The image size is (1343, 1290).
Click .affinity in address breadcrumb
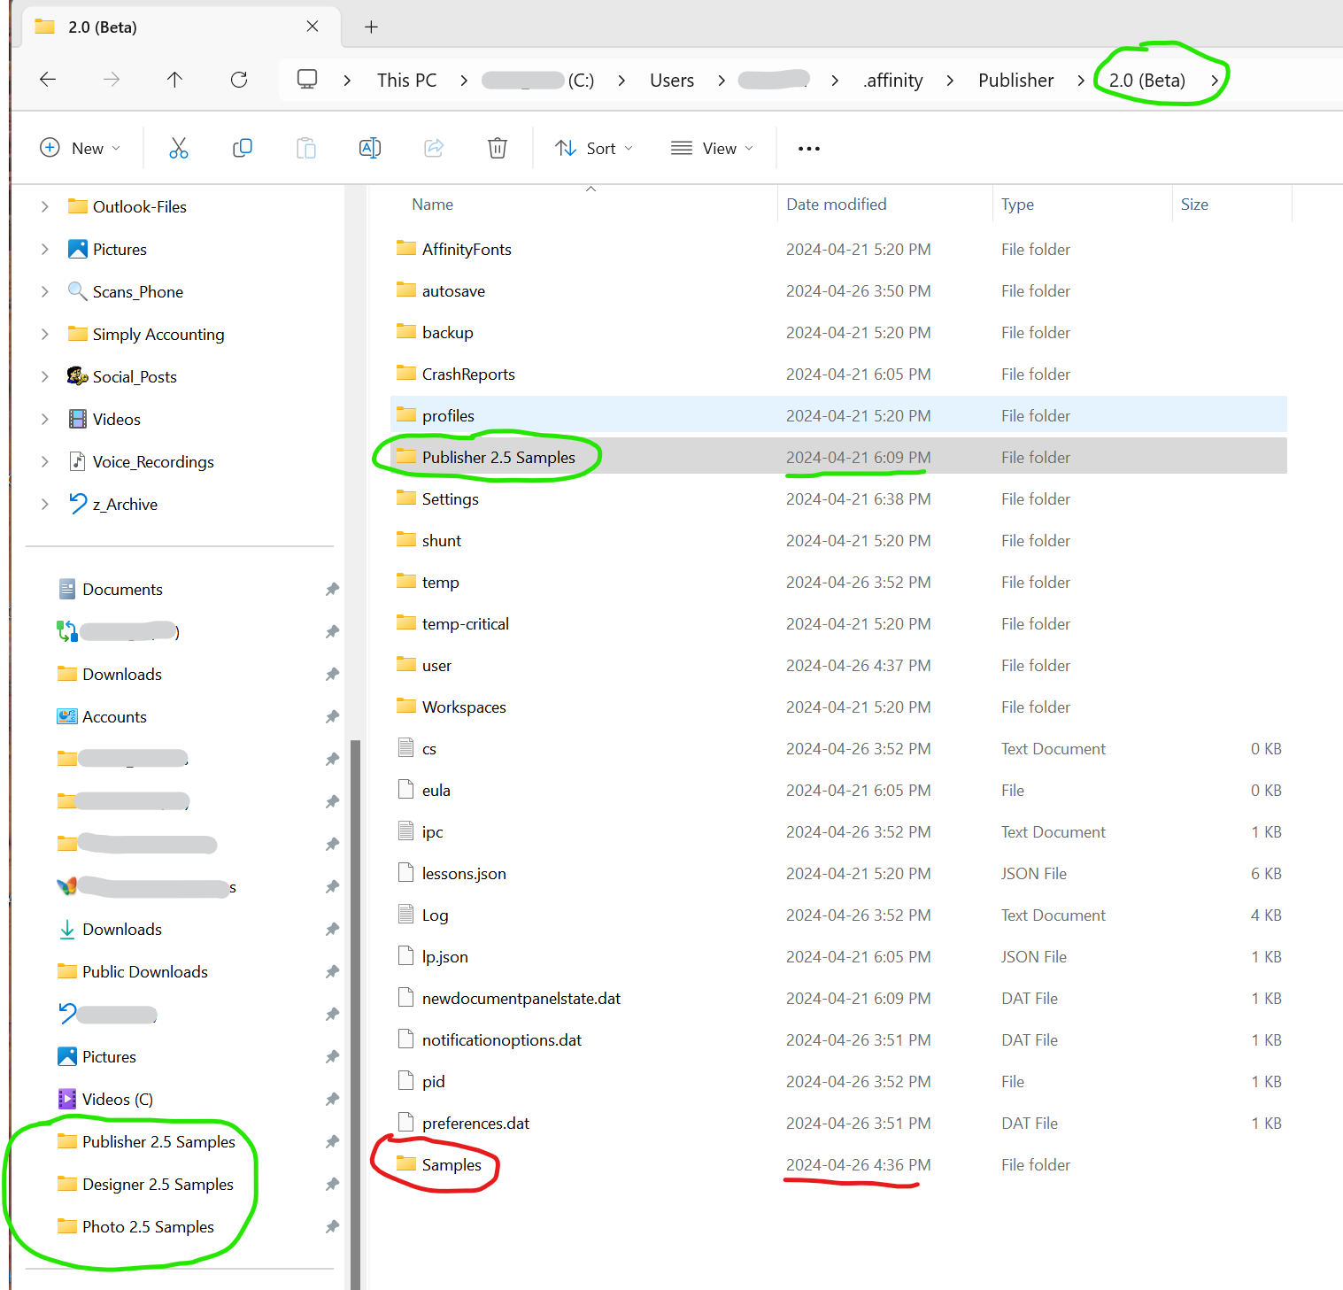892,81
